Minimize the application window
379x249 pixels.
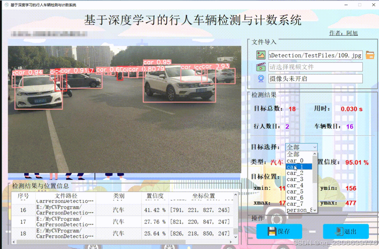click(346, 5)
